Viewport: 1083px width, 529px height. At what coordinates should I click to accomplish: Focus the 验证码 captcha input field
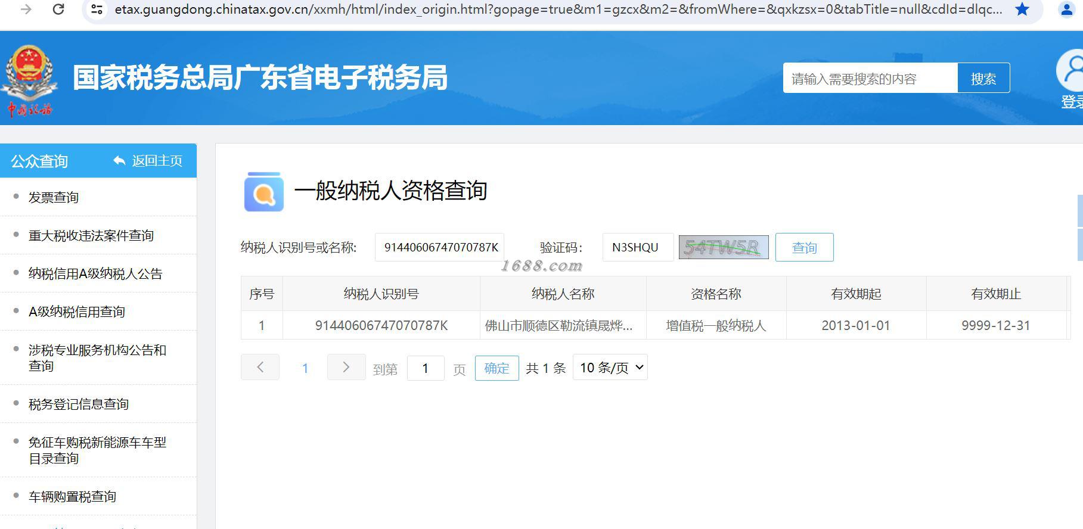[638, 247]
